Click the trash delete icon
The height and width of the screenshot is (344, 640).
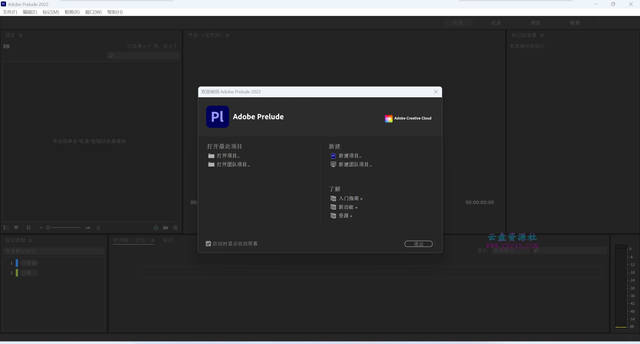point(175,228)
